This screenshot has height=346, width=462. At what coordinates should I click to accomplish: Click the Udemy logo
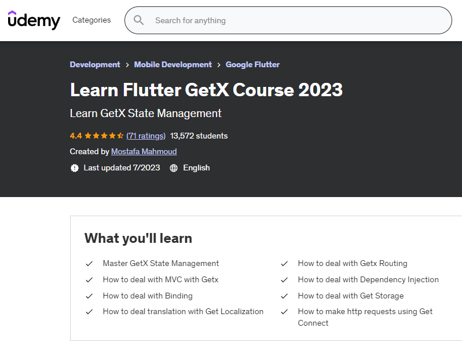point(34,20)
